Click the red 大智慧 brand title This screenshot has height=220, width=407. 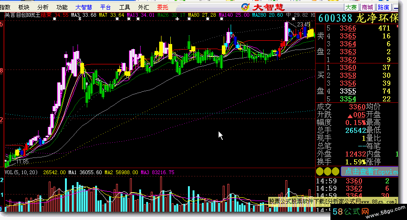pos(268,7)
